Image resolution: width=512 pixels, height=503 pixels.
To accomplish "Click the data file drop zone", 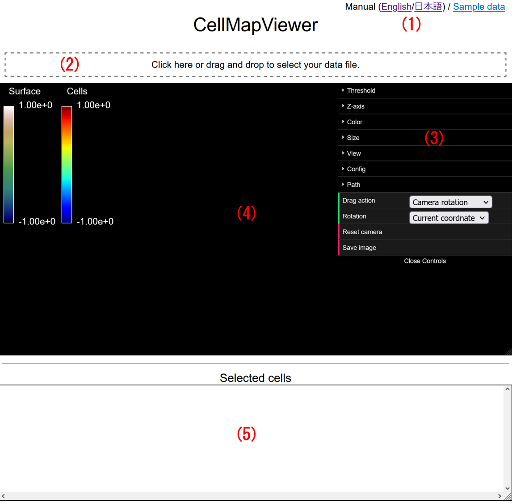I will tap(255, 64).
